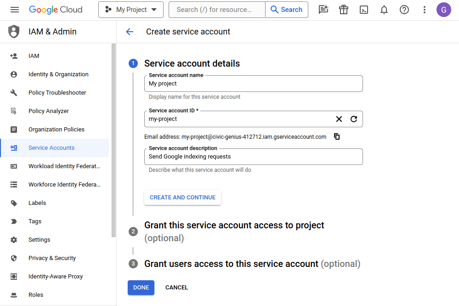Open Organization Policies page

tap(57, 130)
